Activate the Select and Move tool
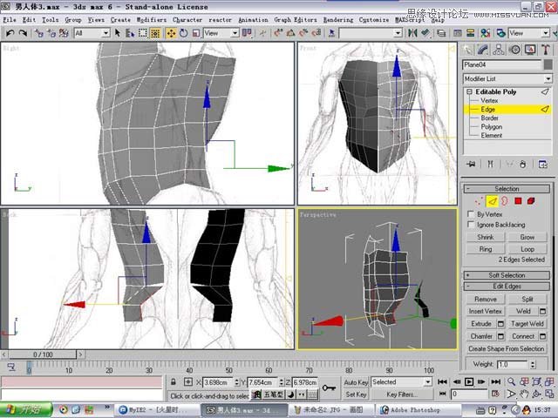Screen dimensions: 558x418 (171, 33)
